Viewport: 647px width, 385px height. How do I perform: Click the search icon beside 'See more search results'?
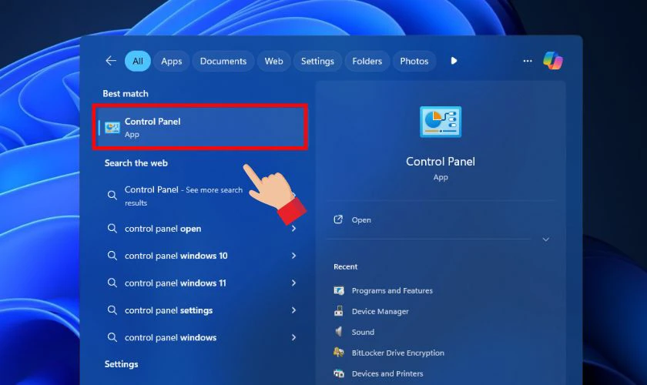112,195
